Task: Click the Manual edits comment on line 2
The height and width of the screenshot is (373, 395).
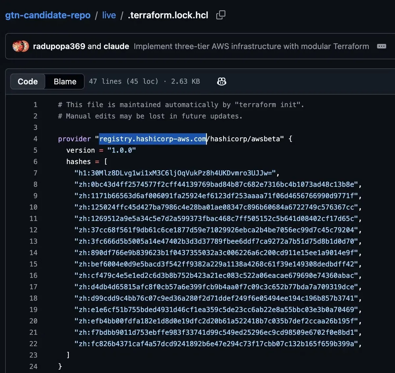Action: [150, 116]
